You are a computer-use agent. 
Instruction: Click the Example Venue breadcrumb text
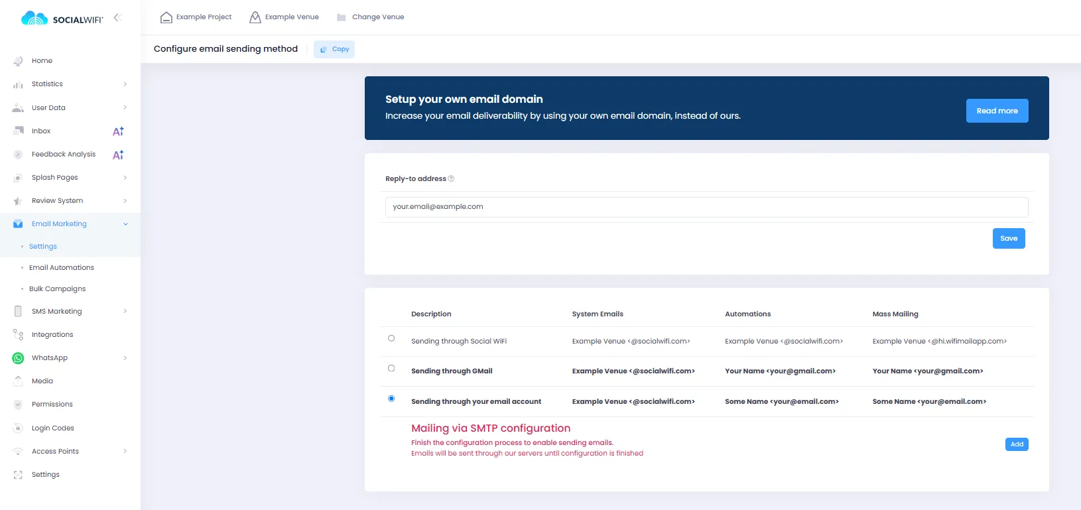[x=292, y=17]
